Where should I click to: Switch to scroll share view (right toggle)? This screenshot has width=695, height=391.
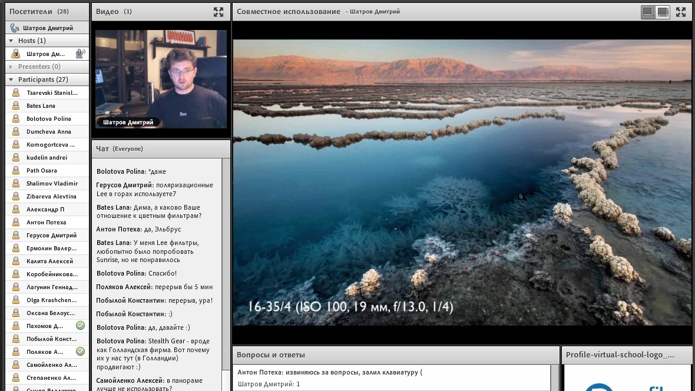pos(663,12)
